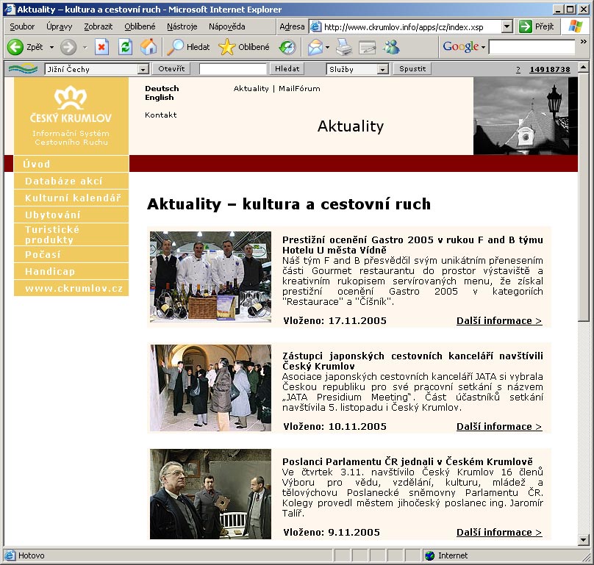The height and width of the screenshot is (565, 594).
Task: Open the Mail button dropdown arrow
Action: coord(328,47)
